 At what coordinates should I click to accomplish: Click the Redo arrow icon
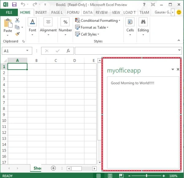(35, 5)
